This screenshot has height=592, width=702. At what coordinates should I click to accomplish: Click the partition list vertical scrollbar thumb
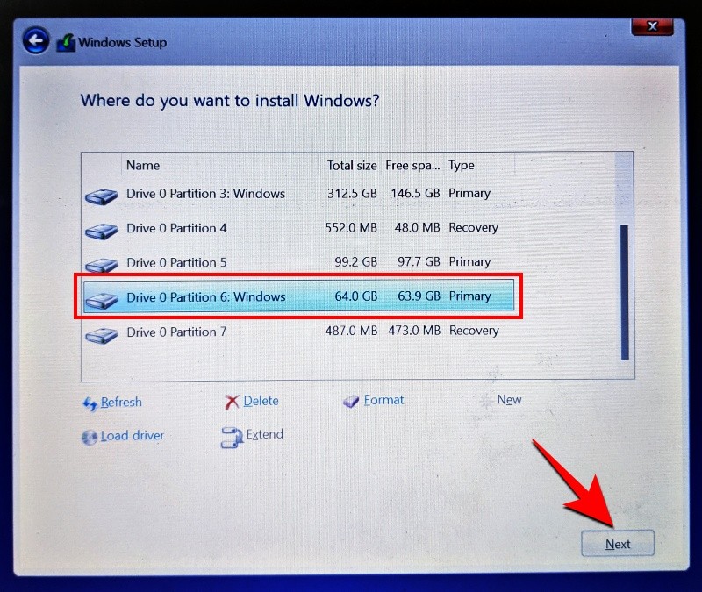pos(625,292)
